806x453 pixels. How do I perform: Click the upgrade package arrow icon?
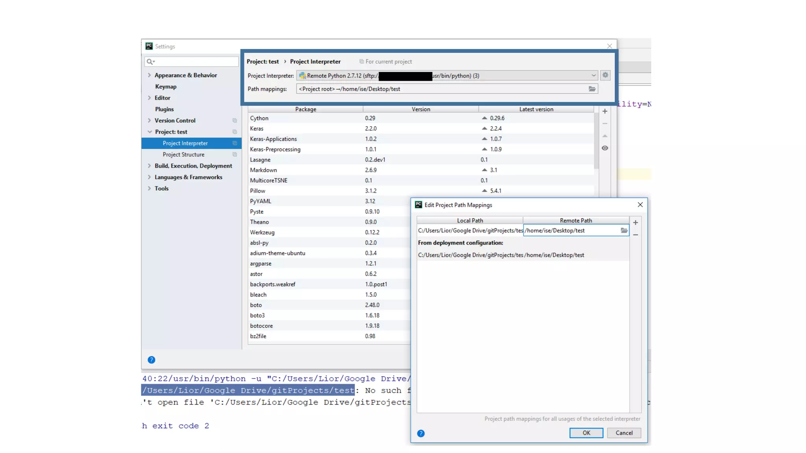point(604,136)
